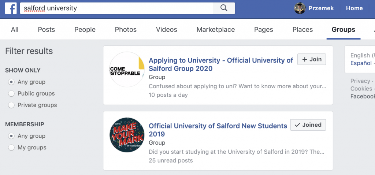This screenshot has width=375, height=175.
Task: Switch to the Marketplace tab
Action: [x=216, y=29]
